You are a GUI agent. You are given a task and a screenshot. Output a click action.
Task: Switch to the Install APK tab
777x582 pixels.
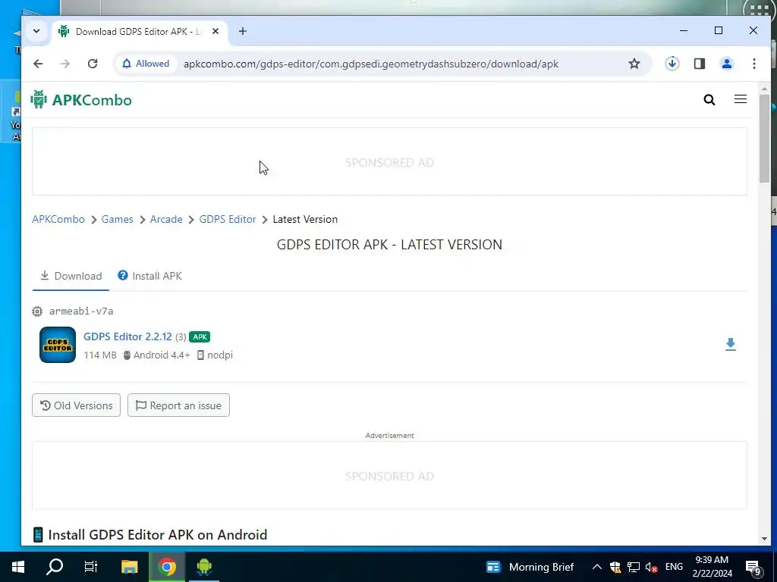pos(149,276)
